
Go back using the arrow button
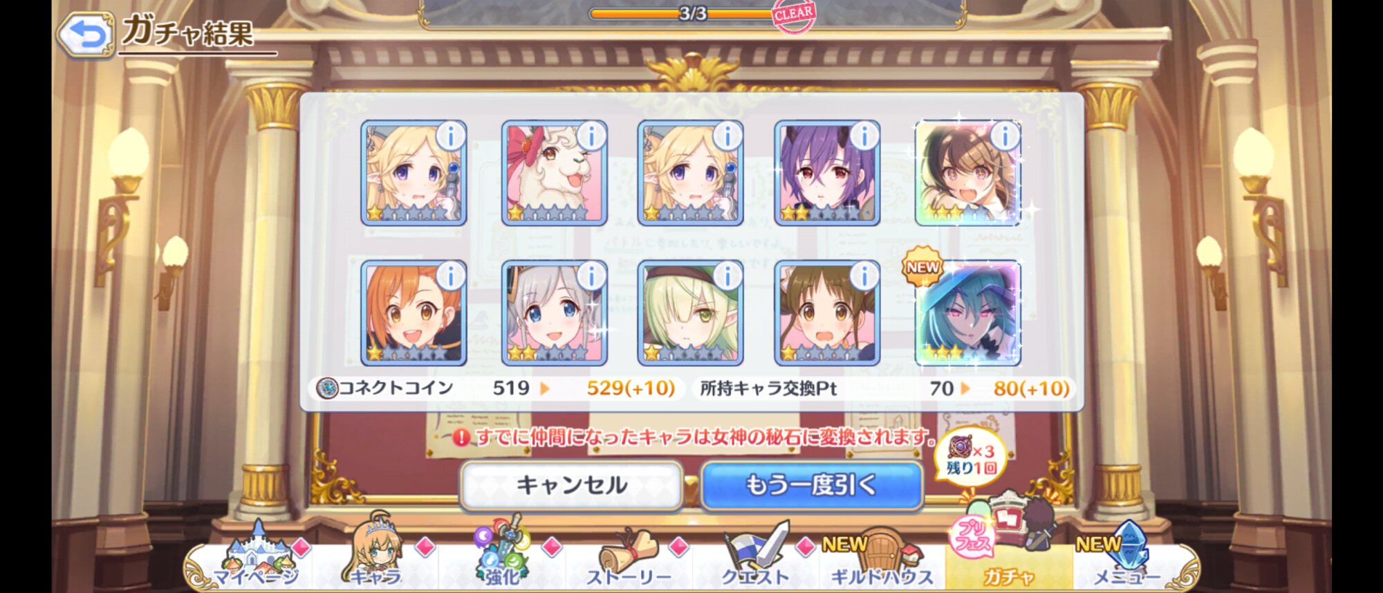coord(85,35)
